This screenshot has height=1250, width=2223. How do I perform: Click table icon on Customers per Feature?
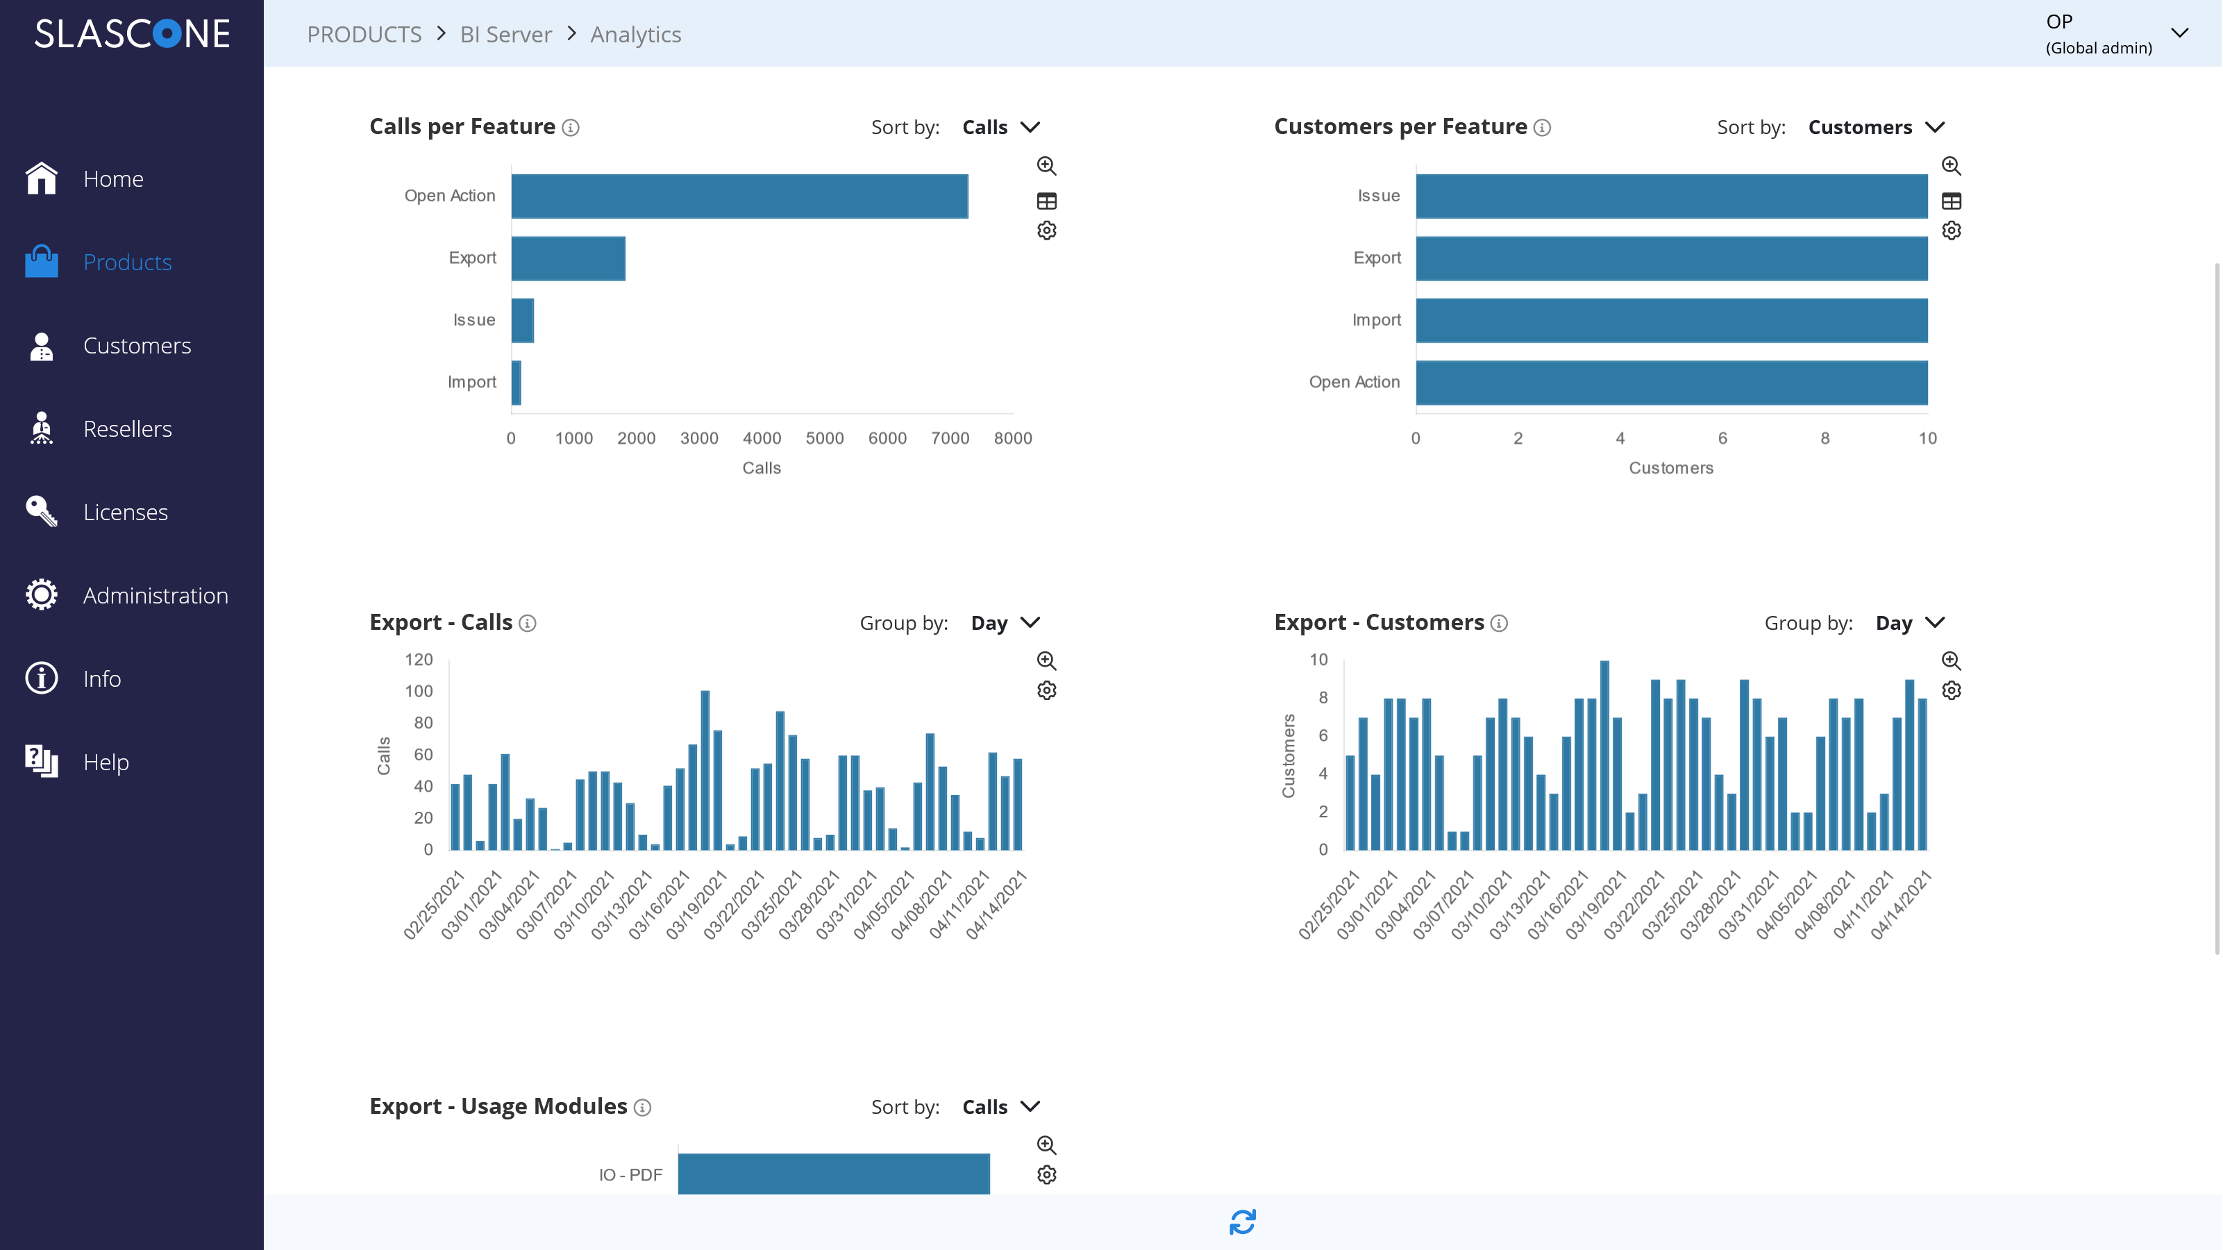(1950, 201)
